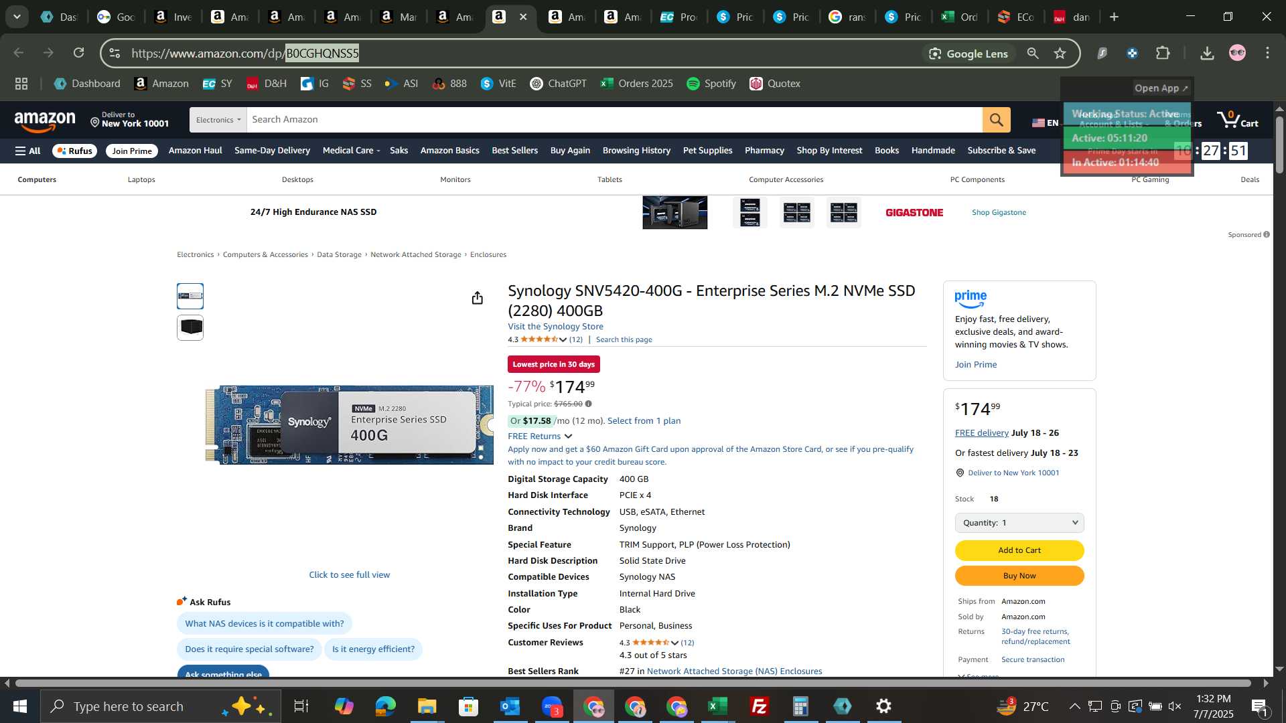Viewport: 1286px width, 723px height.
Task: Click the horizontal scrollbar
Action: pos(633,684)
